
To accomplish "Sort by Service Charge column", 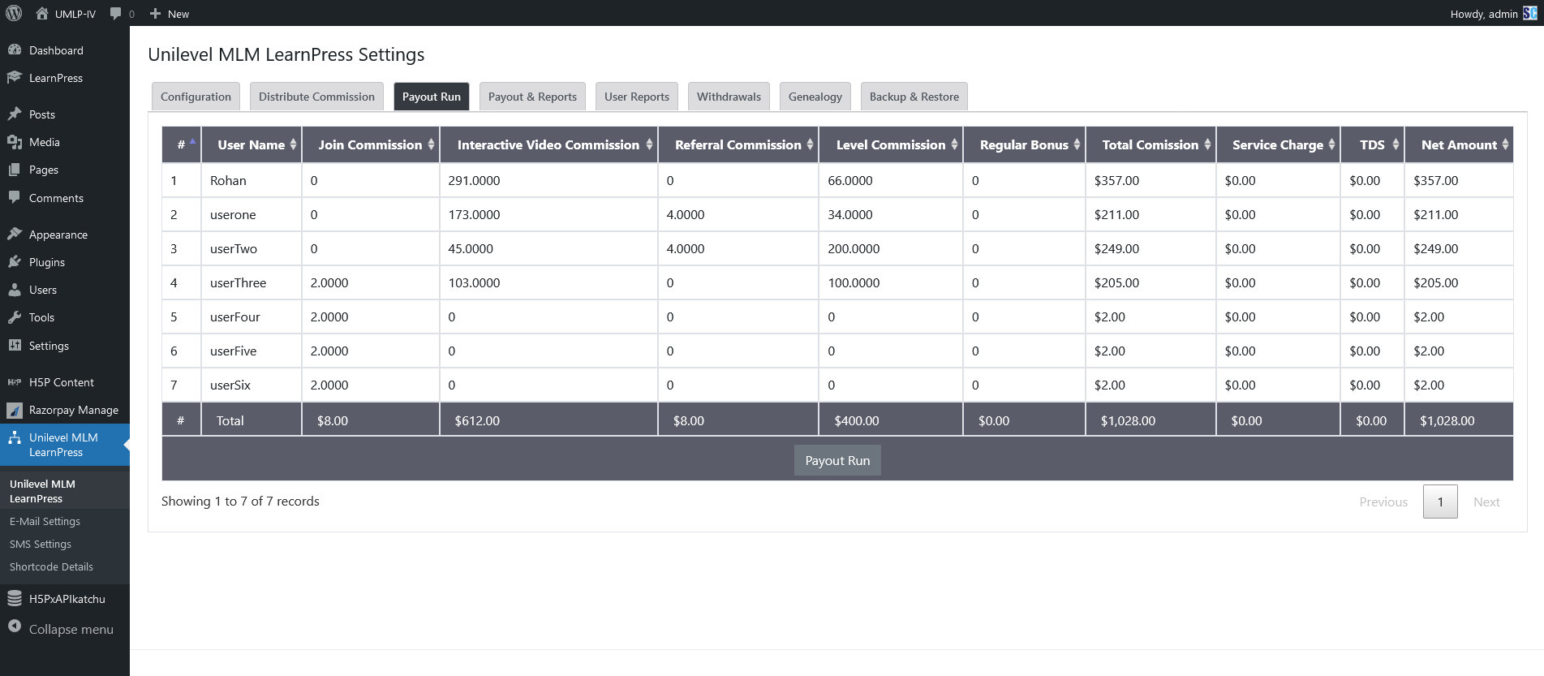I will coord(1278,144).
